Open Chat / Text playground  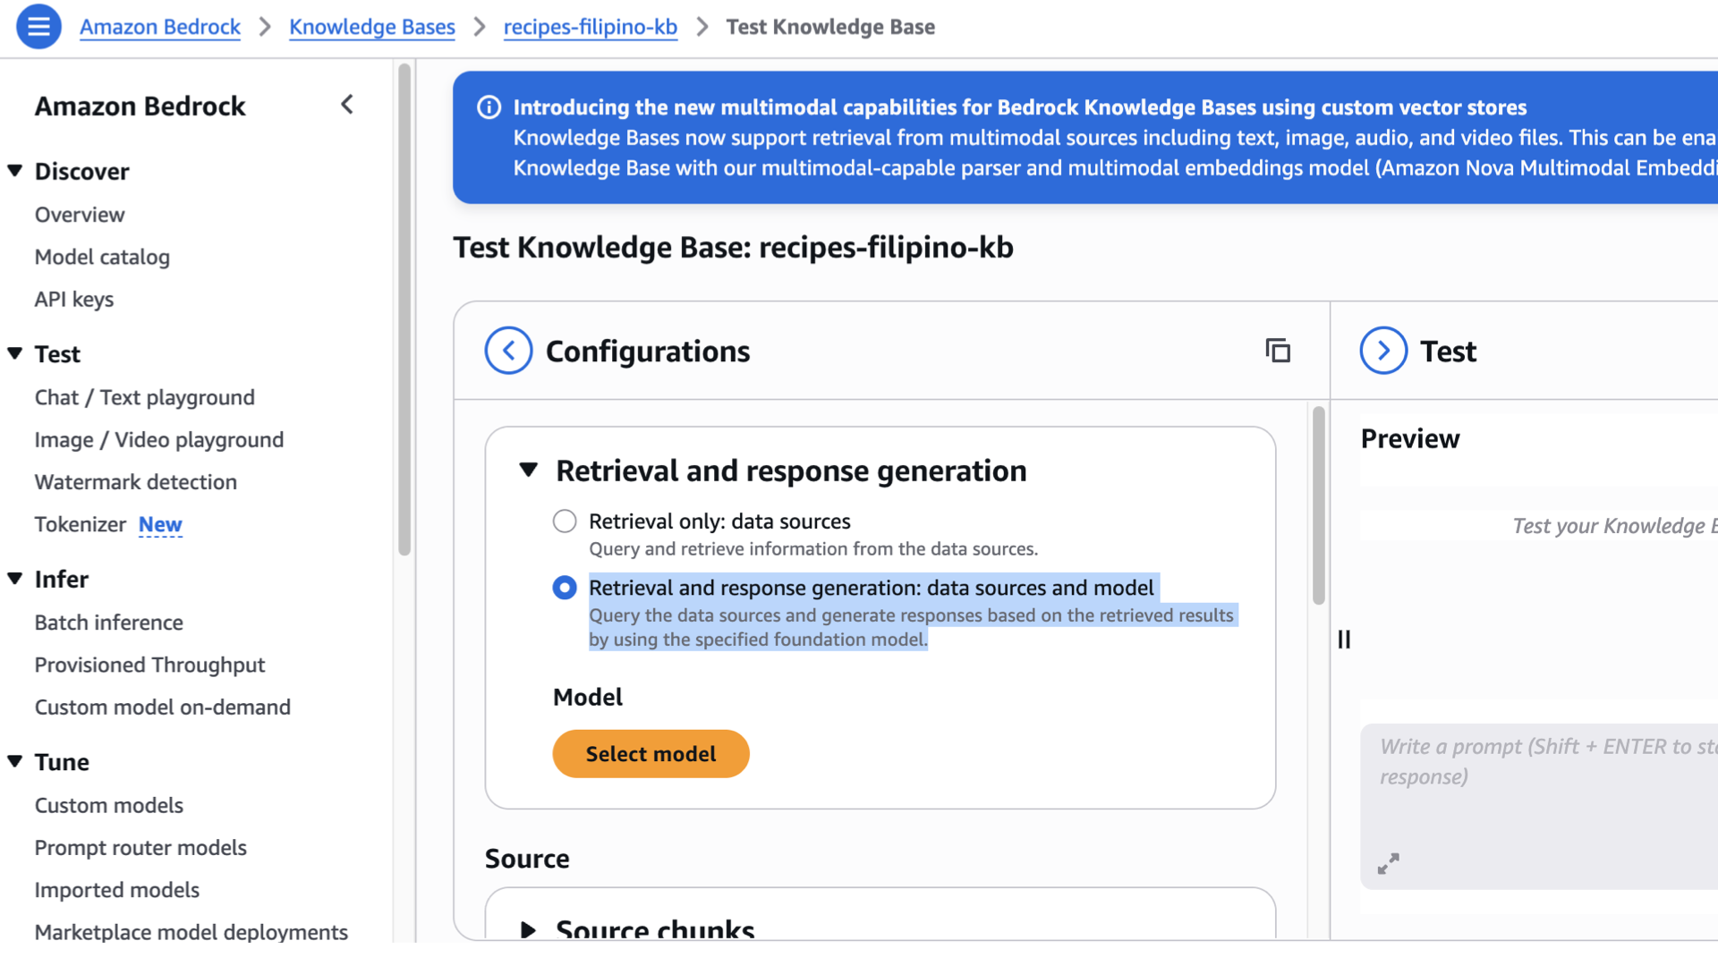click(x=144, y=397)
